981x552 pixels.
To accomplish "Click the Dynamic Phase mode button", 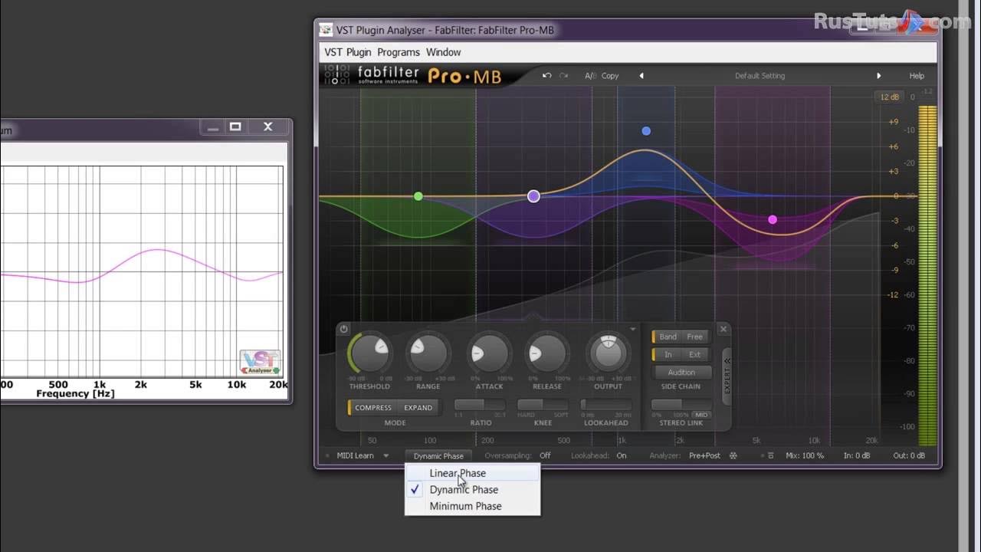I will pos(438,456).
